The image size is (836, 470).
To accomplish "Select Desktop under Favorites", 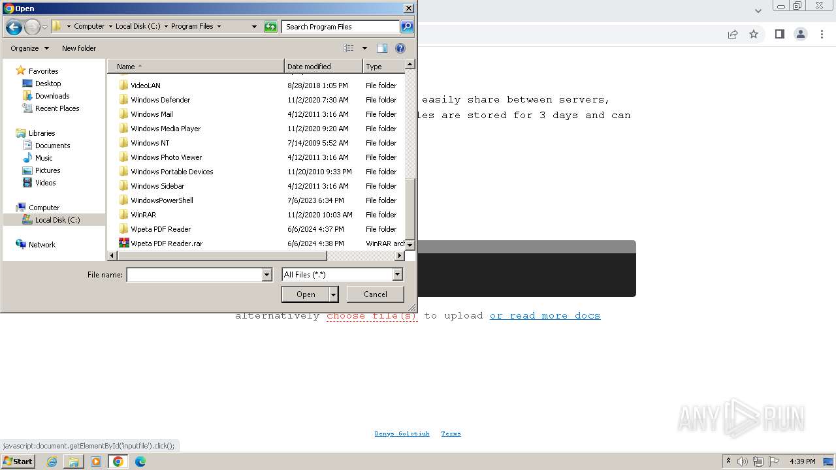I will click(48, 84).
